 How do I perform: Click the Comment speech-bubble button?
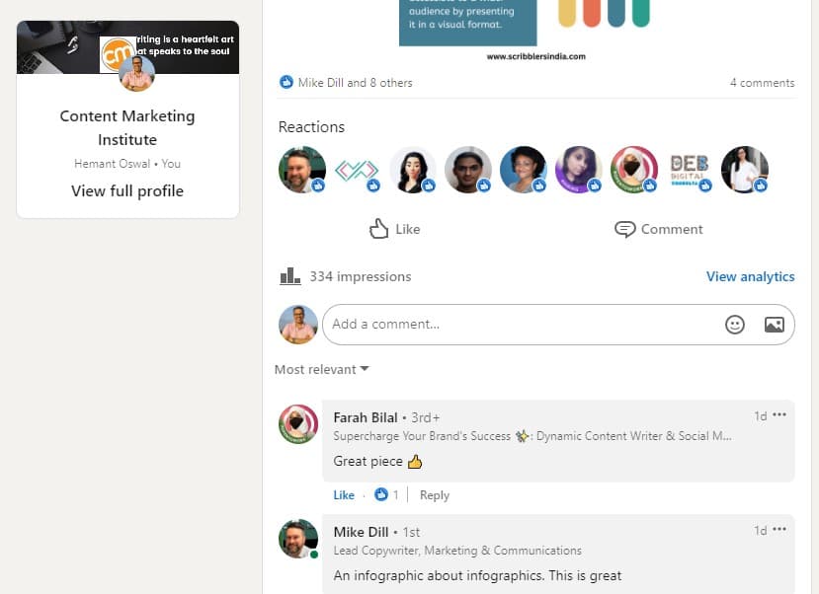[658, 229]
